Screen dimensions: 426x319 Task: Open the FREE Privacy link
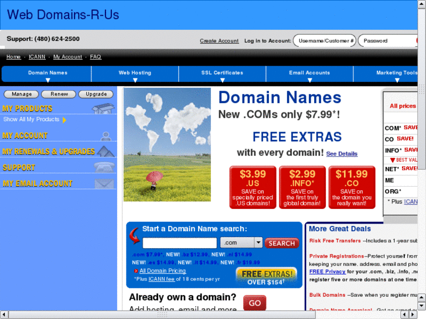tap(328, 272)
